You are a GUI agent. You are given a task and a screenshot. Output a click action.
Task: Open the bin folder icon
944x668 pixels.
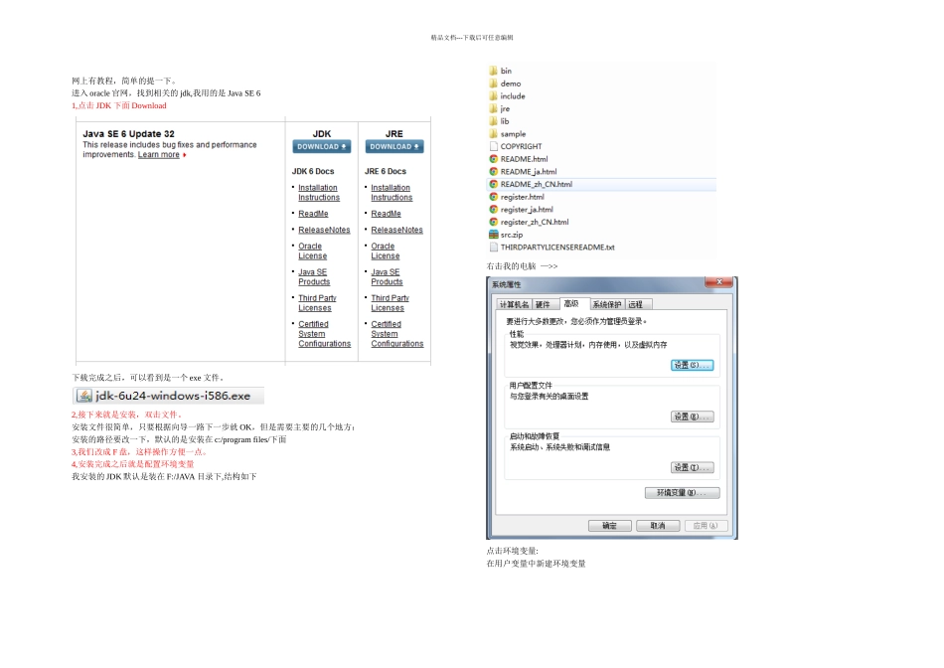point(493,72)
